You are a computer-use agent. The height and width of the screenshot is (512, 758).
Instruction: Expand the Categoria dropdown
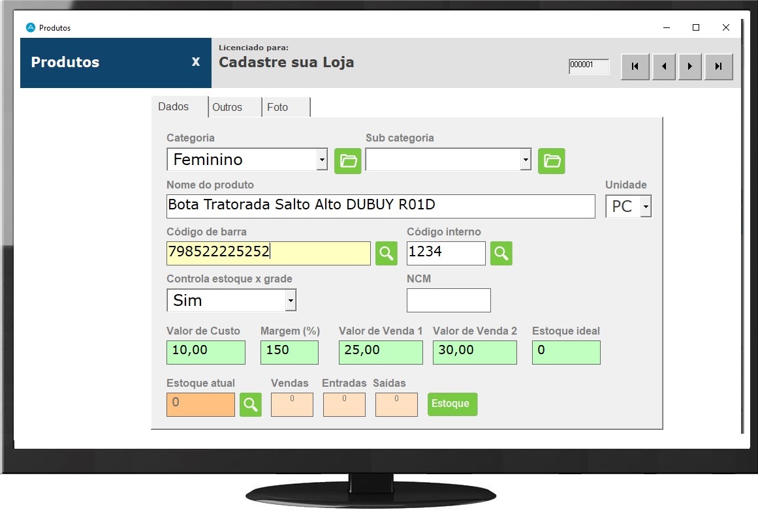click(x=321, y=160)
